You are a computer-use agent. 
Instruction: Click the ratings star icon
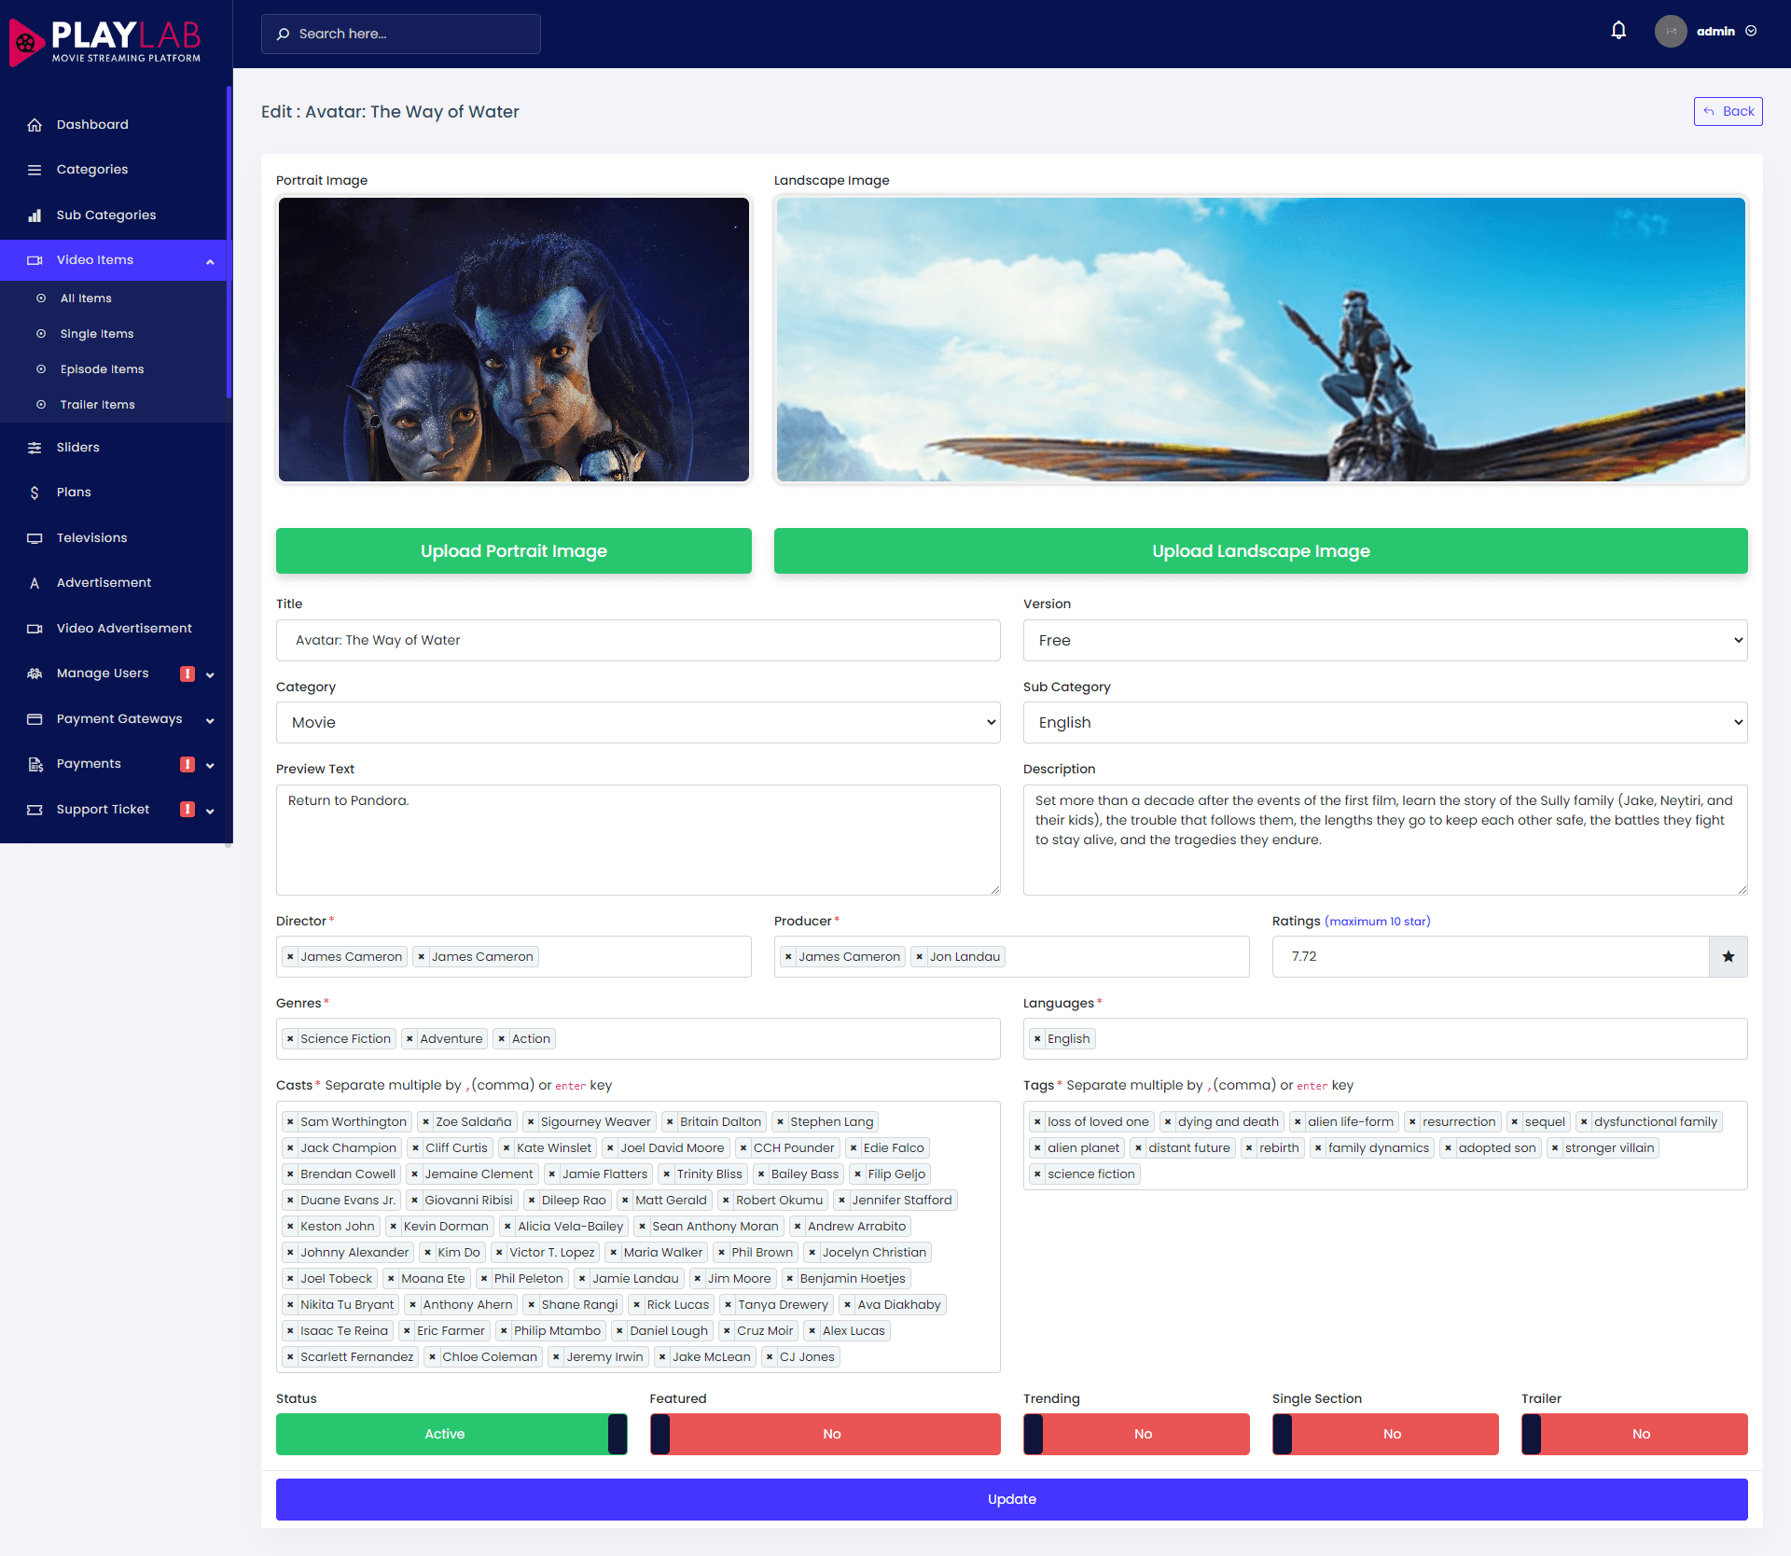pos(1729,956)
